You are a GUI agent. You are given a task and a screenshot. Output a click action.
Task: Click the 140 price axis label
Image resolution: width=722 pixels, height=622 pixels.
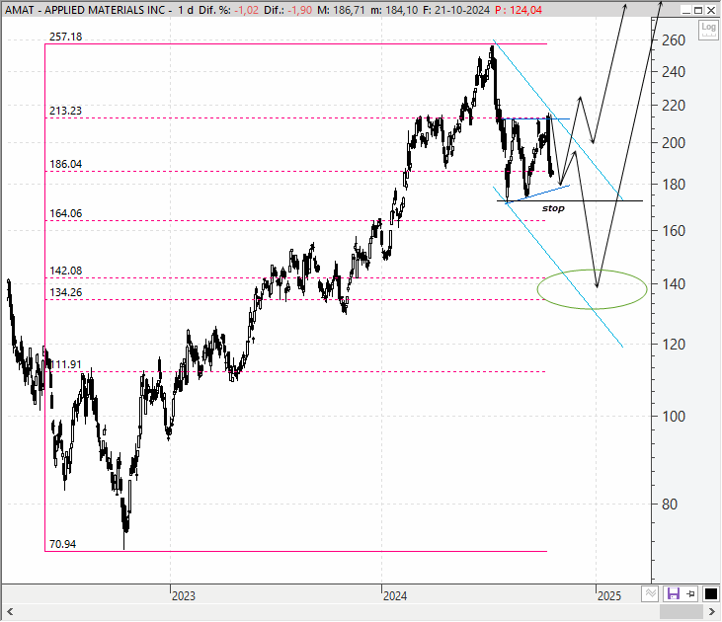coord(674,284)
